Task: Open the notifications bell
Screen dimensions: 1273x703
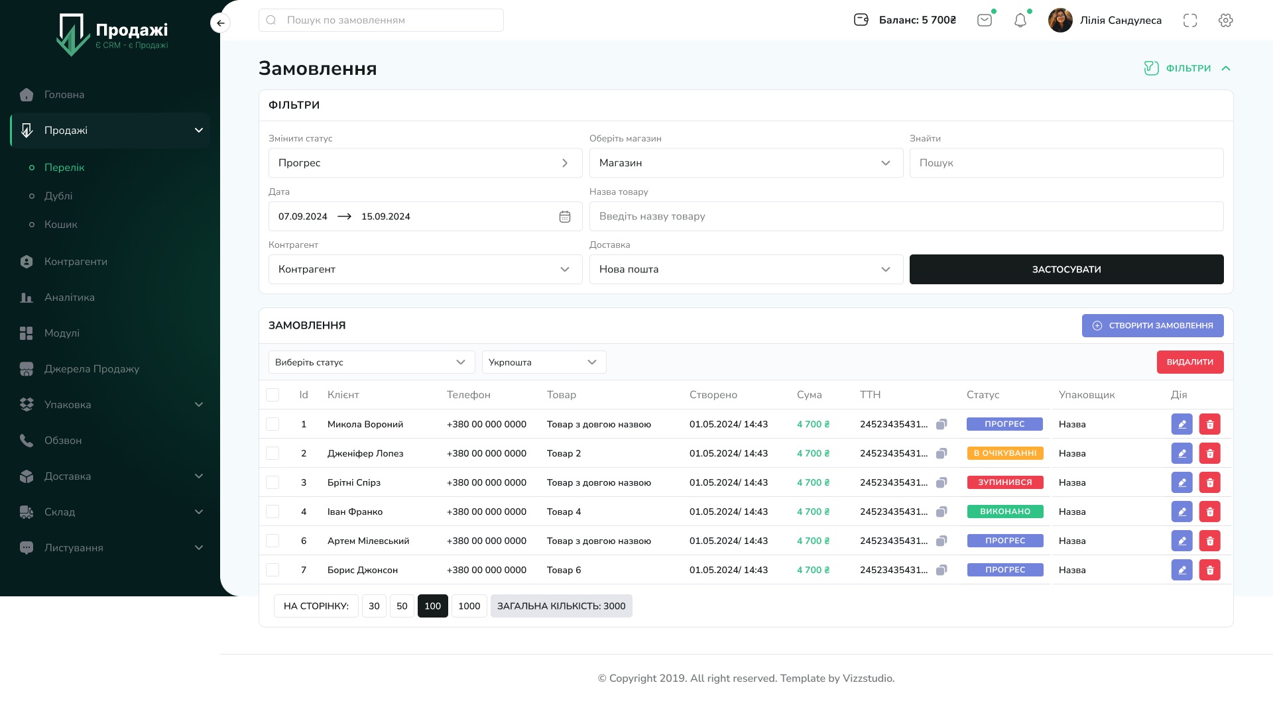Action: pos(1020,21)
